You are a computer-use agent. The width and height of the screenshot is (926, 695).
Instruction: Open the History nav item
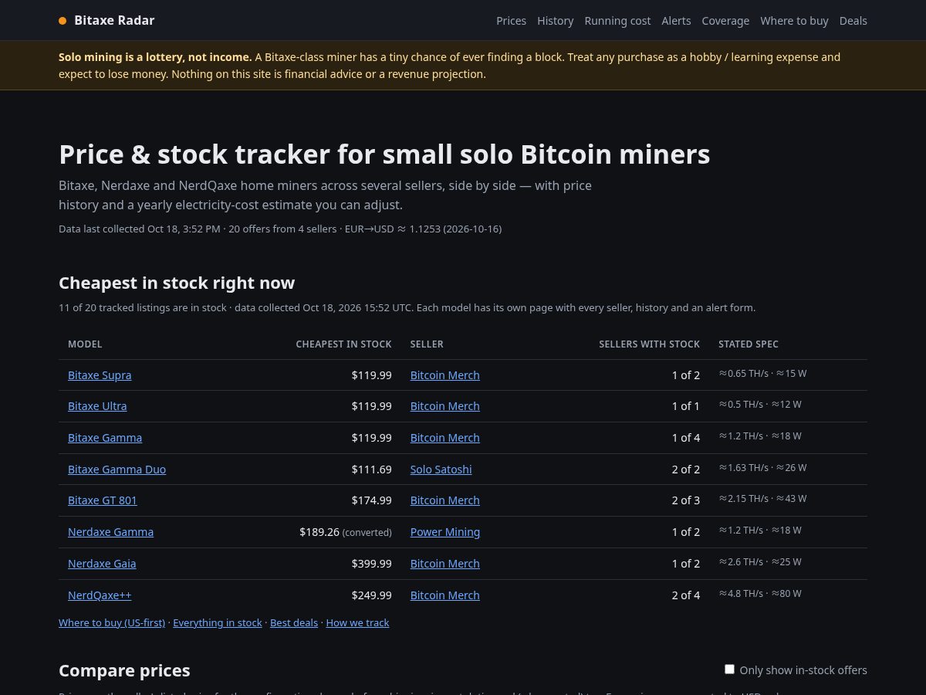tap(556, 21)
